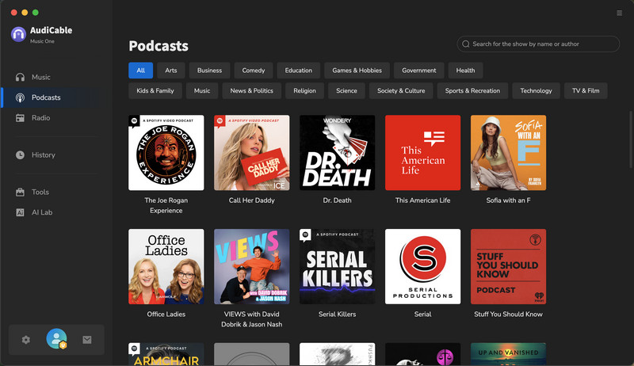The height and width of the screenshot is (366, 634).
Task: Open Serial Productions cover art
Action: tap(422, 267)
